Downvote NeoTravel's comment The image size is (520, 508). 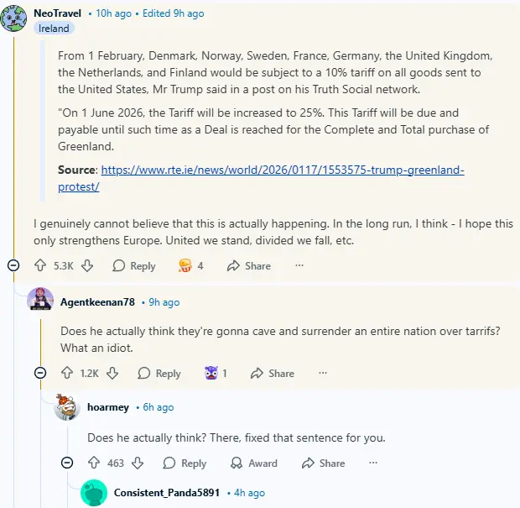pyautogui.click(x=87, y=265)
